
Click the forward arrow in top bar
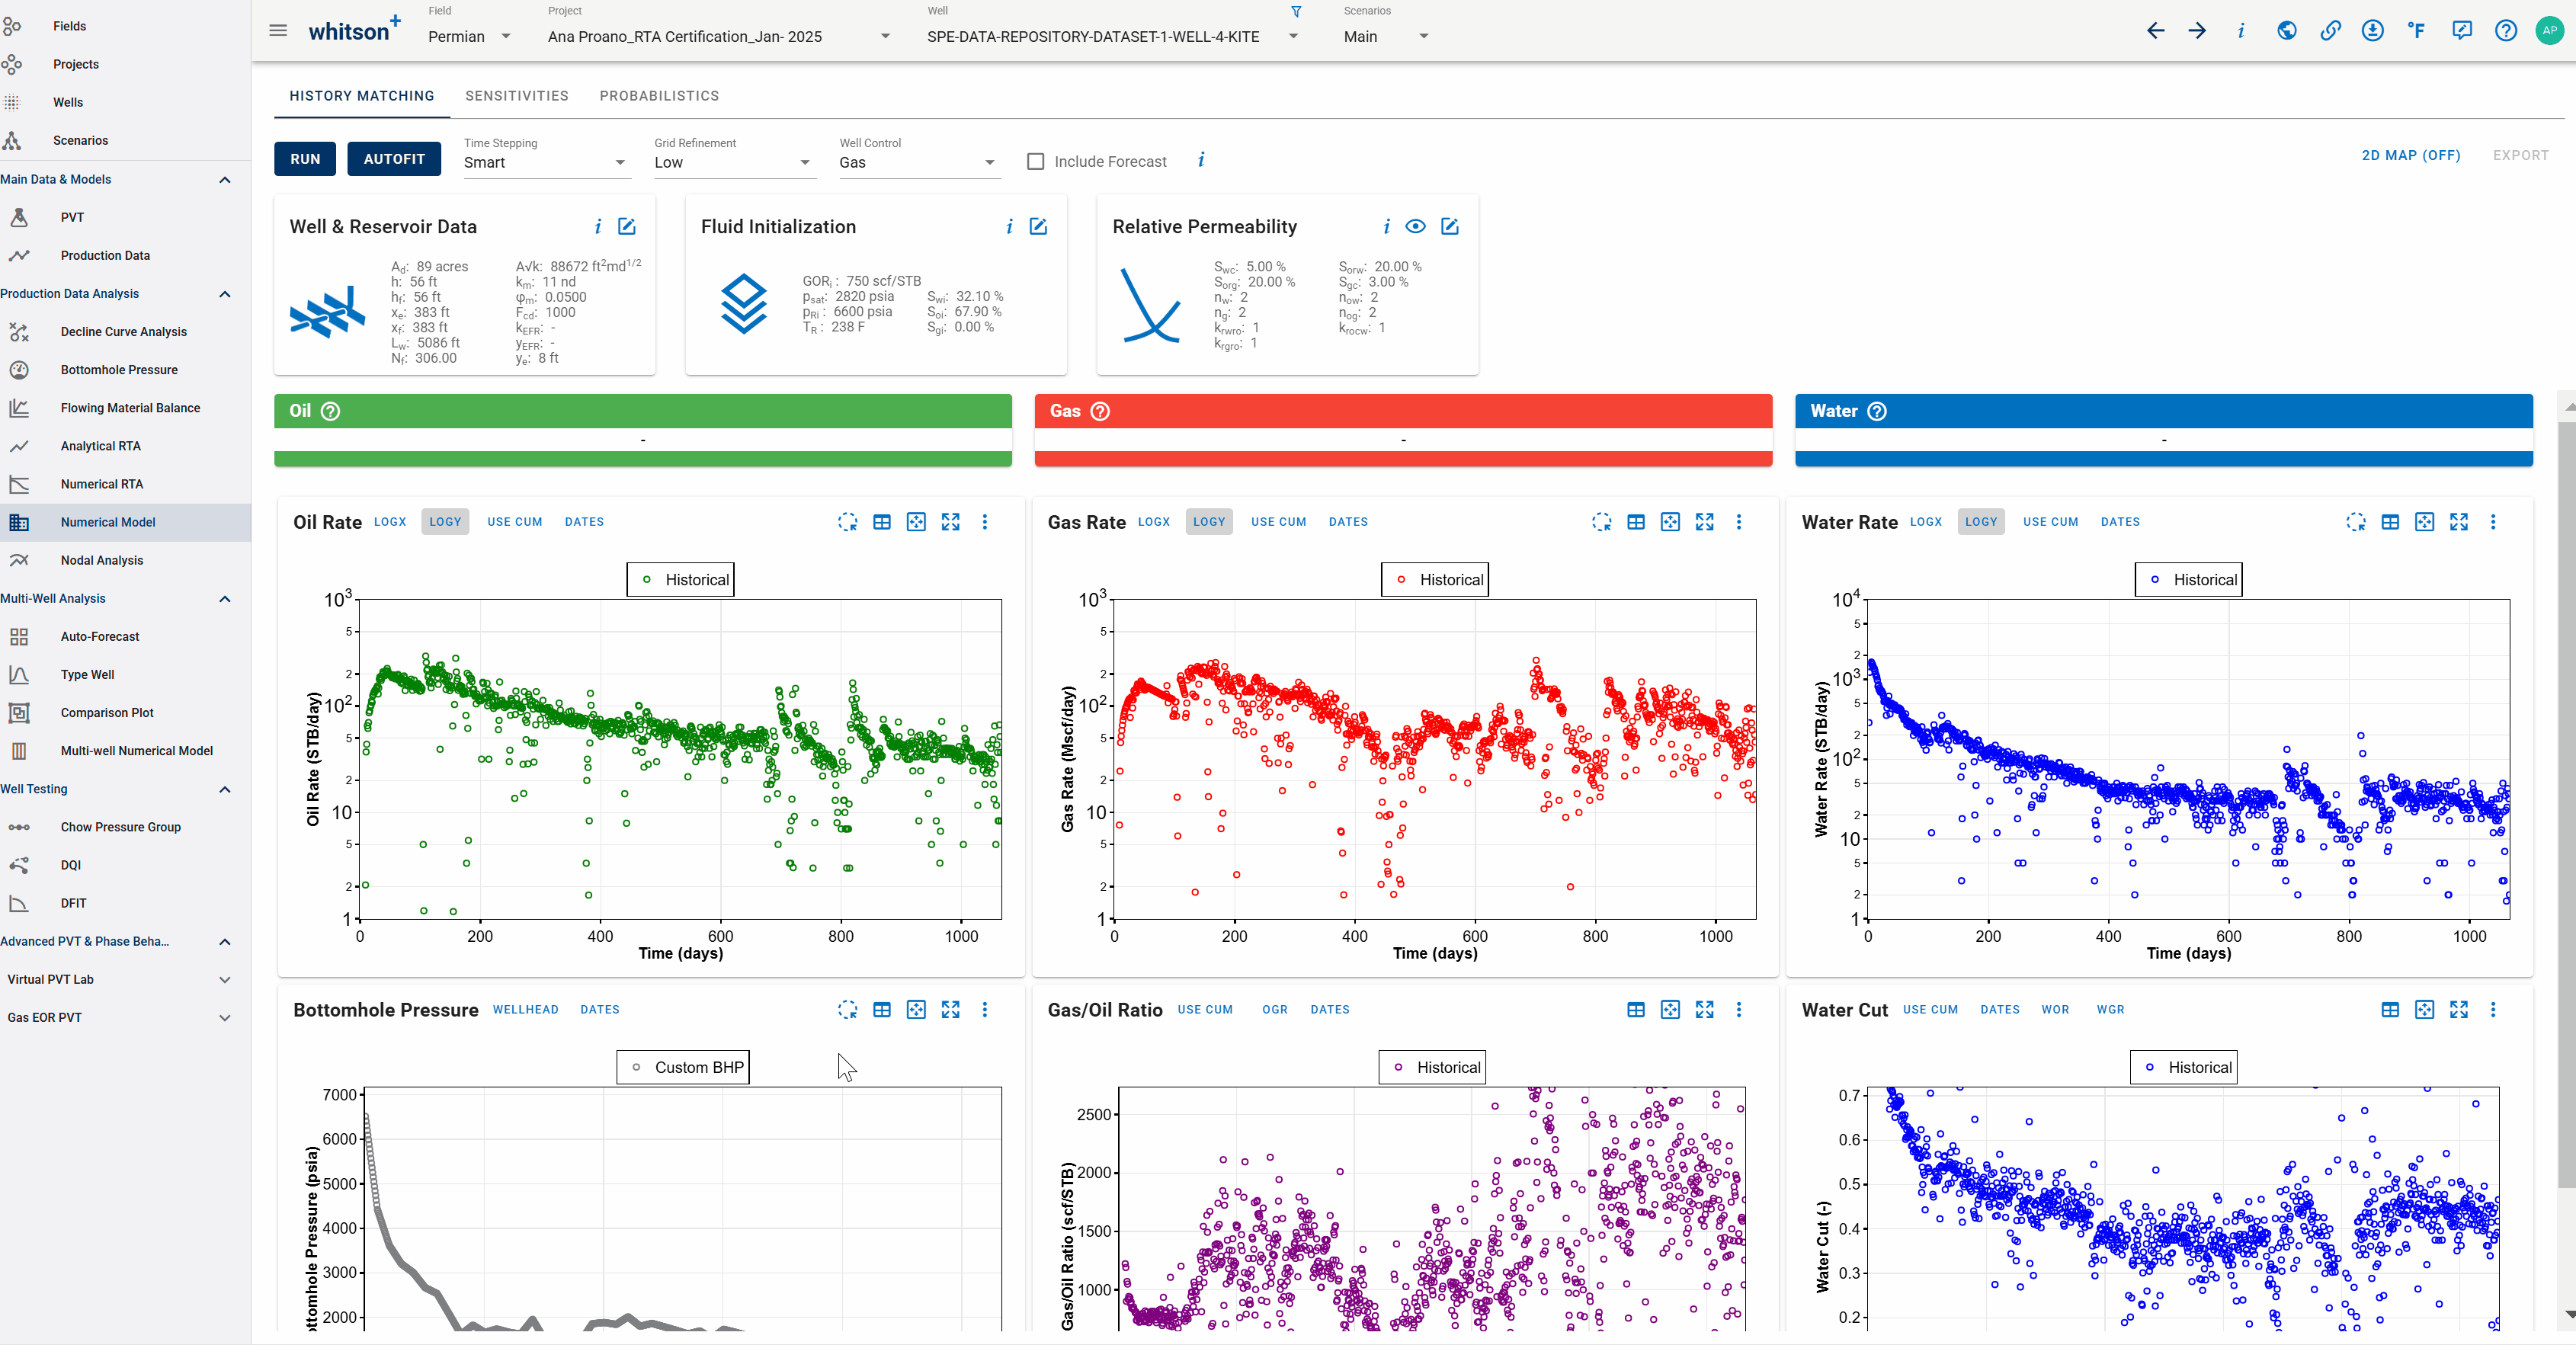point(2197,31)
